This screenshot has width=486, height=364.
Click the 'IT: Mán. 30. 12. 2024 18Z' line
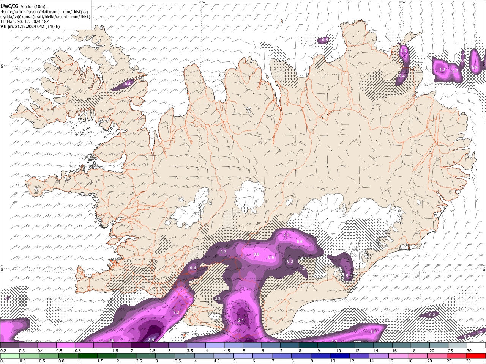point(24,22)
